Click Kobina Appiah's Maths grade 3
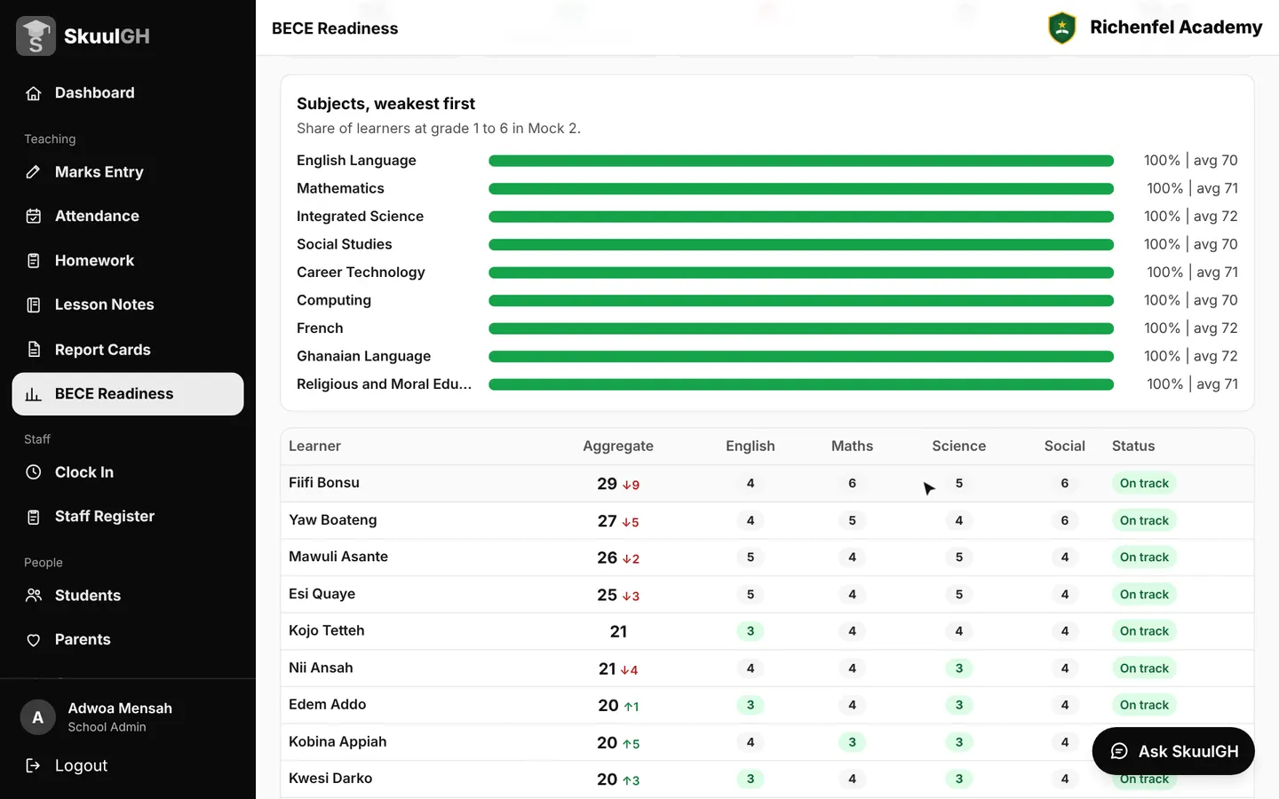This screenshot has width=1279, height=799. [x=852, y=742]
